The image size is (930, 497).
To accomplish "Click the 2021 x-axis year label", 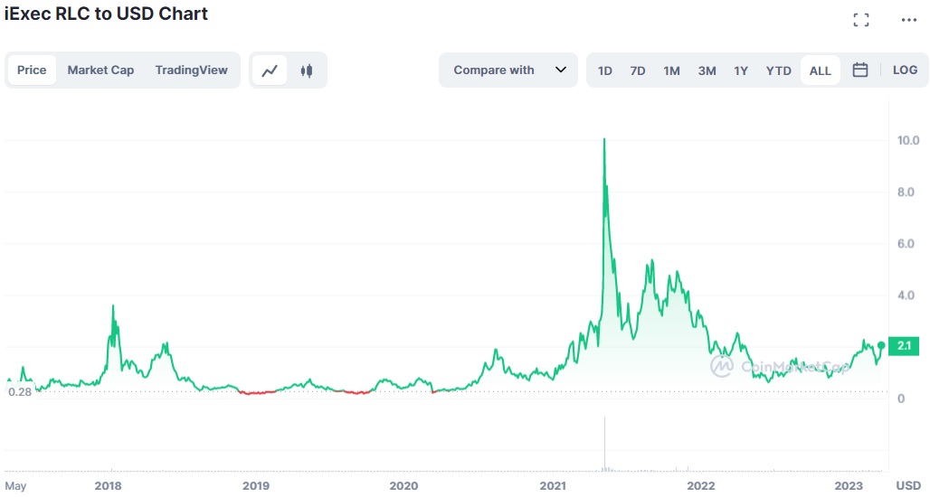I will point(553,486).
